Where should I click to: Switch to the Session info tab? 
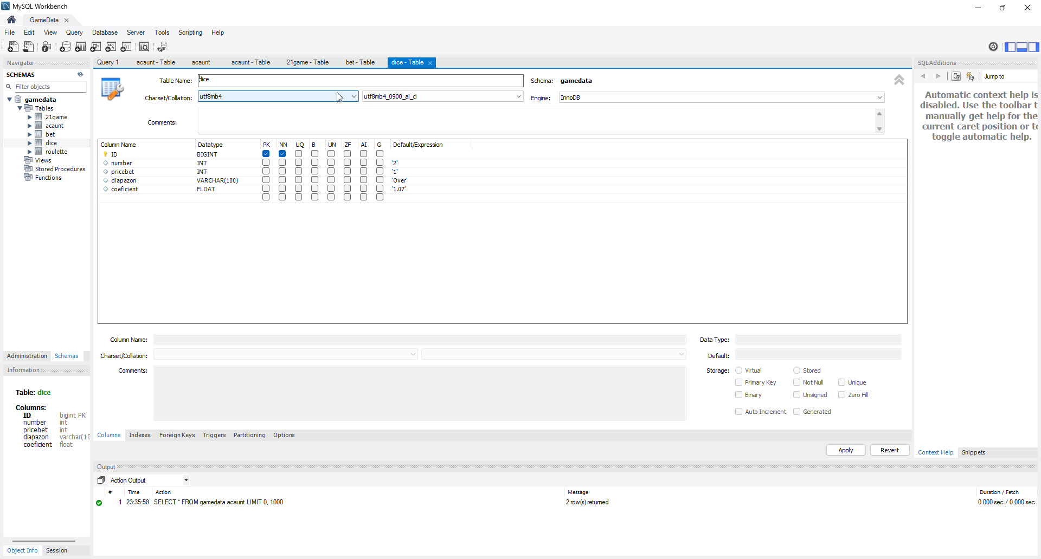(56, 550)
